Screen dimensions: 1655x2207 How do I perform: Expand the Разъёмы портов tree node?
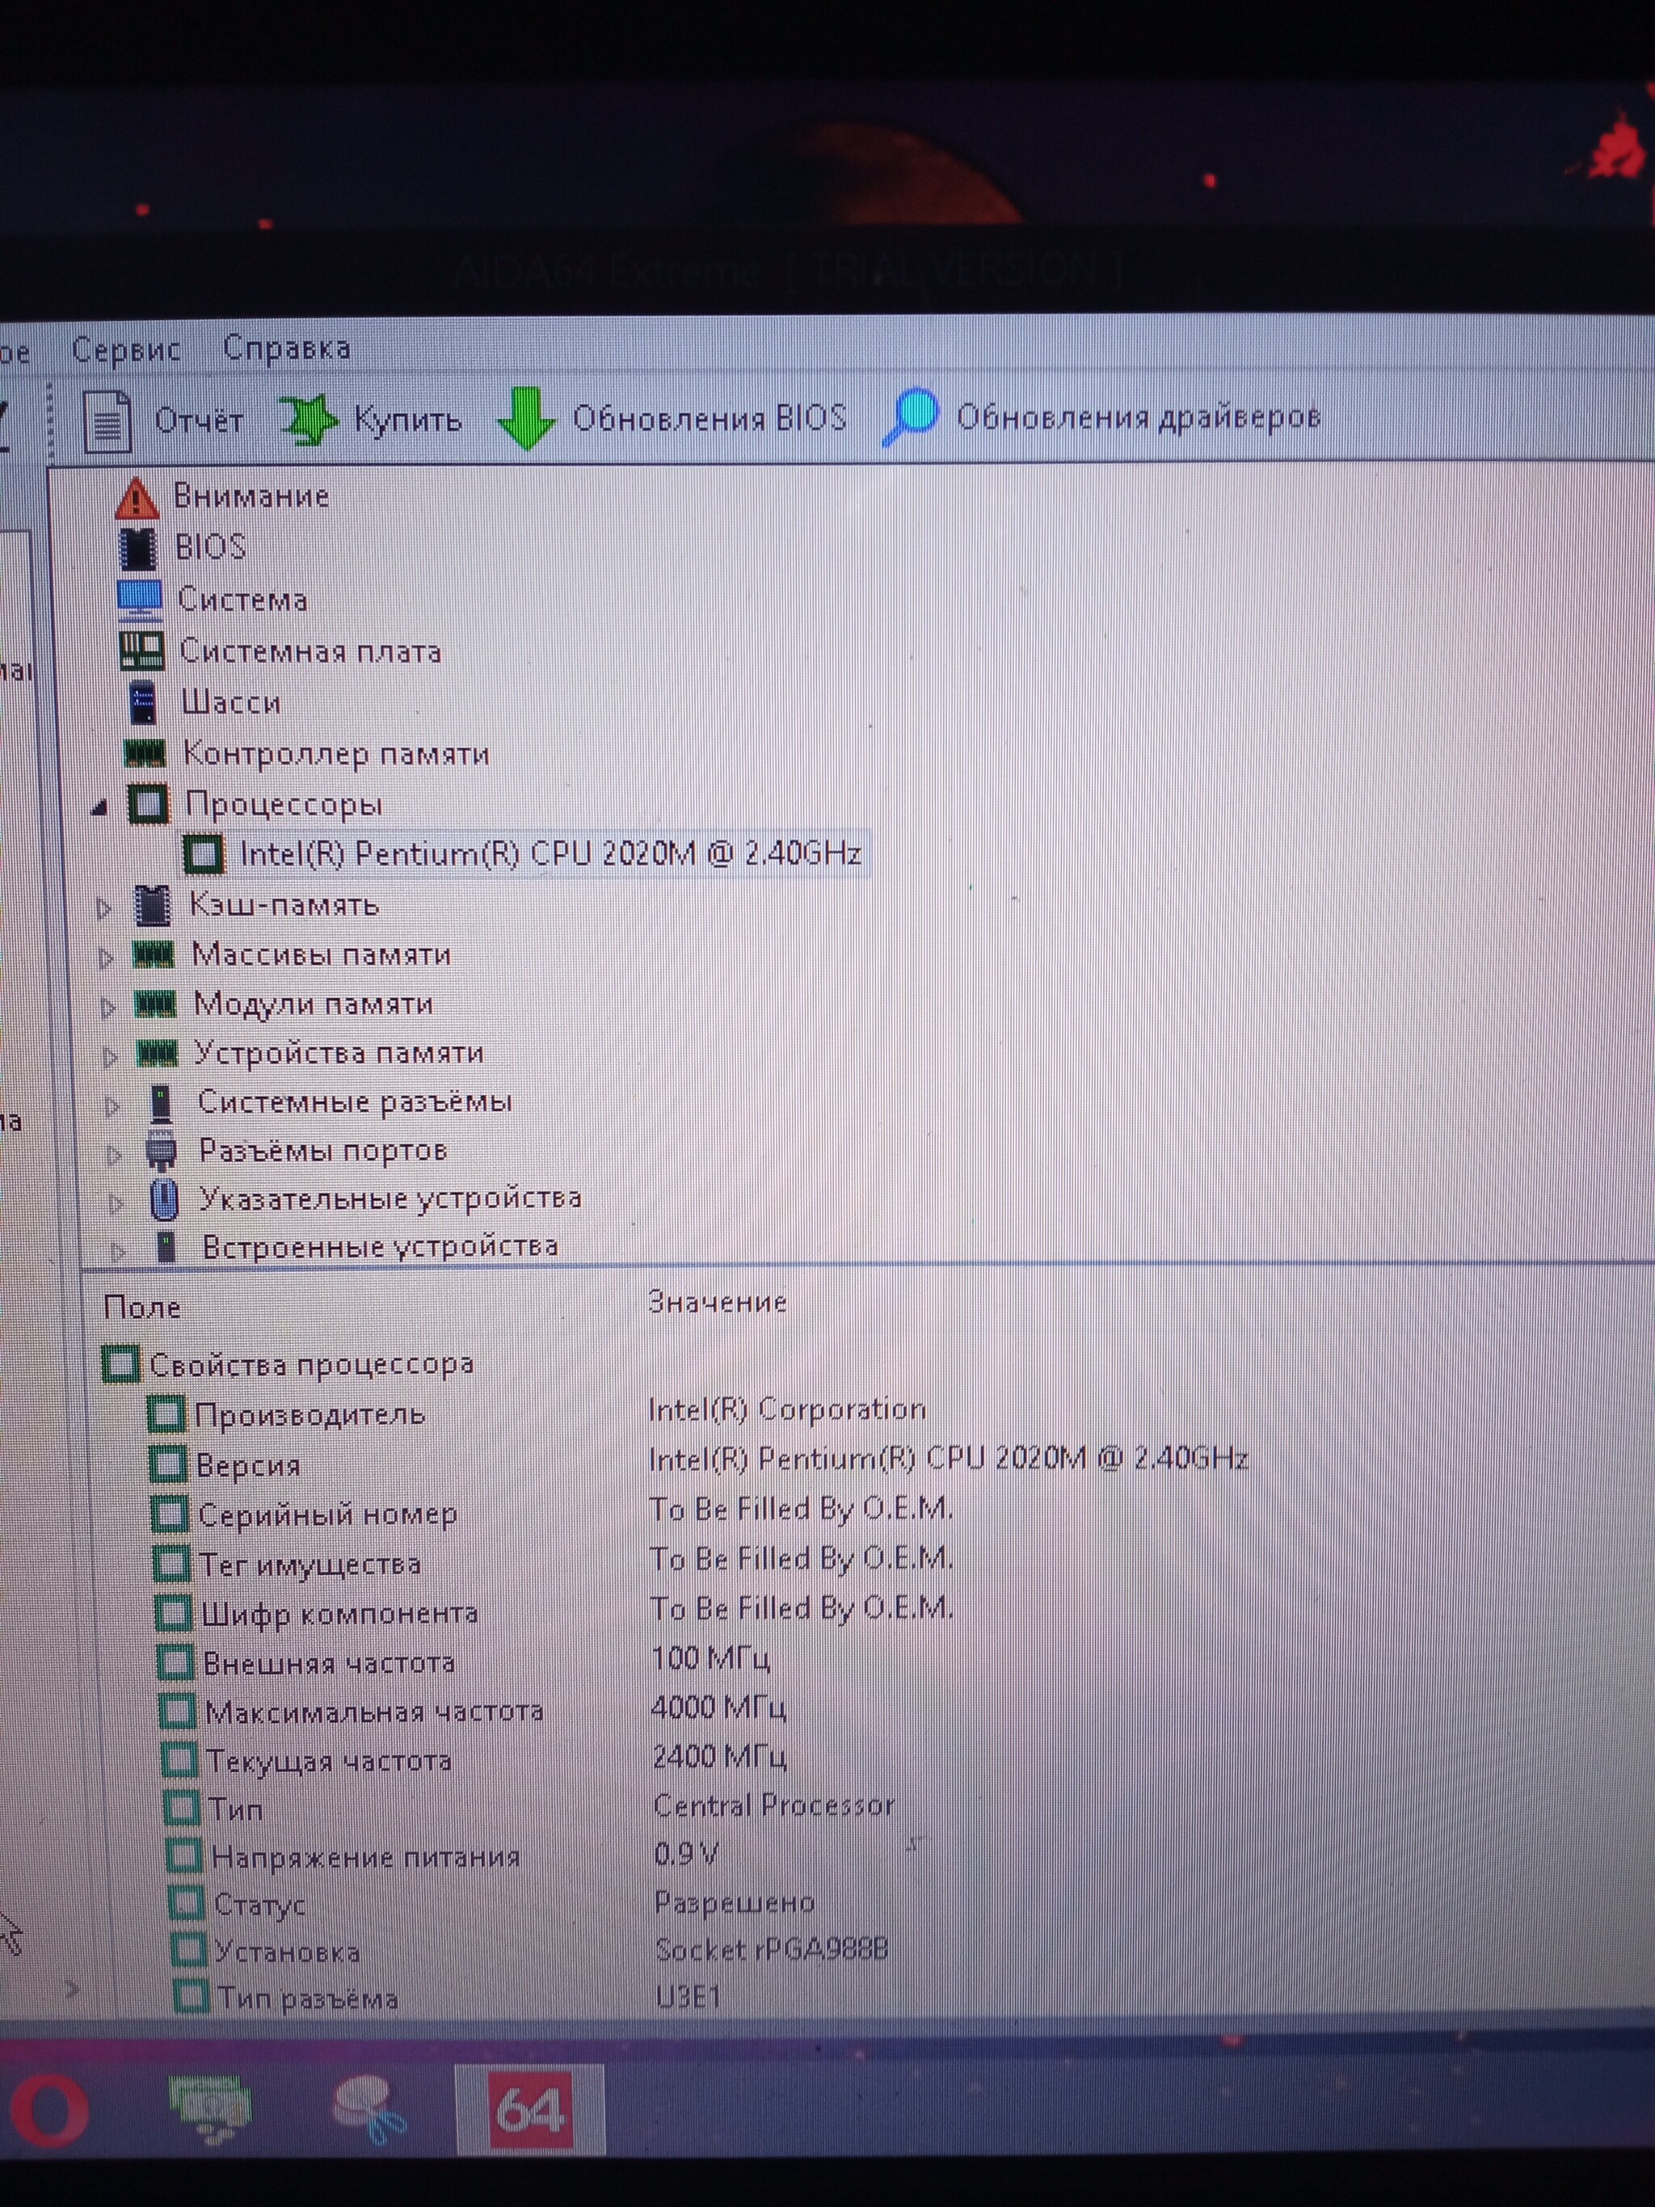[115, 1156]
